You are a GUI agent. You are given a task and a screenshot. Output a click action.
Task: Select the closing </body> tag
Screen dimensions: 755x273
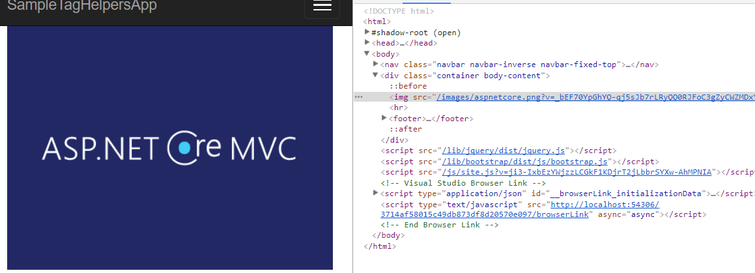click(x=389, y=236)
